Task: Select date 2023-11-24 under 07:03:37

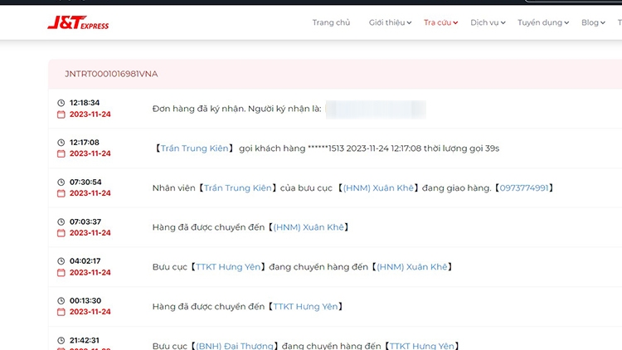Action: coord(90,233)
